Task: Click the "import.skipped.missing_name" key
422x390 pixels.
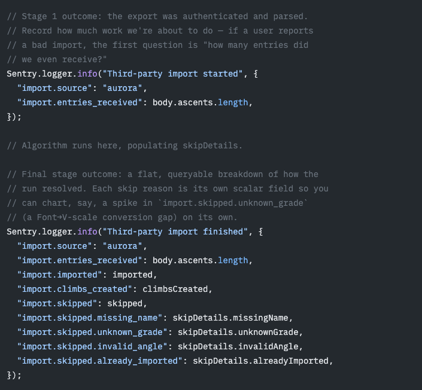Action: pyautogui.click(x=90, y=318)
